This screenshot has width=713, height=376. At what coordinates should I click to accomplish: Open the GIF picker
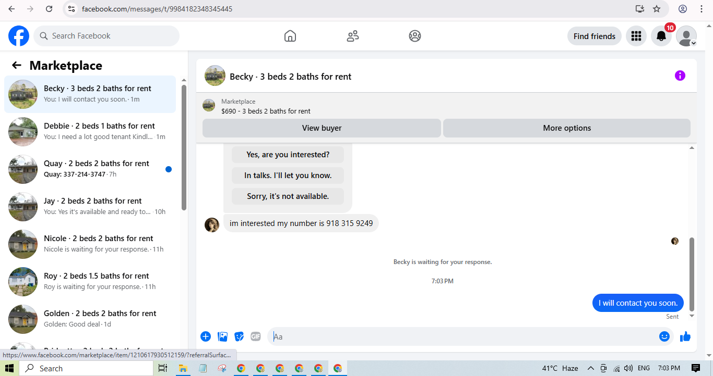255,336
